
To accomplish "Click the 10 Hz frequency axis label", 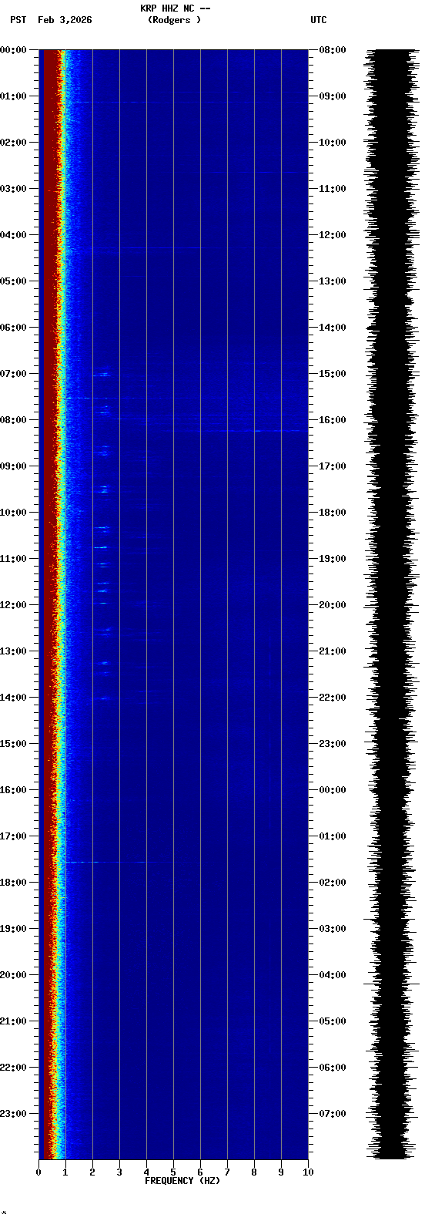I will (x=308, y=1172).
